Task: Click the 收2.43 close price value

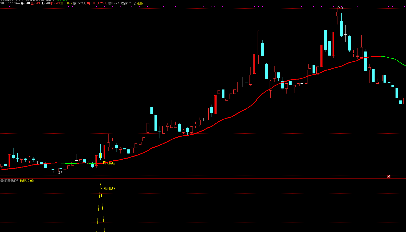Action: coord(55,4)
